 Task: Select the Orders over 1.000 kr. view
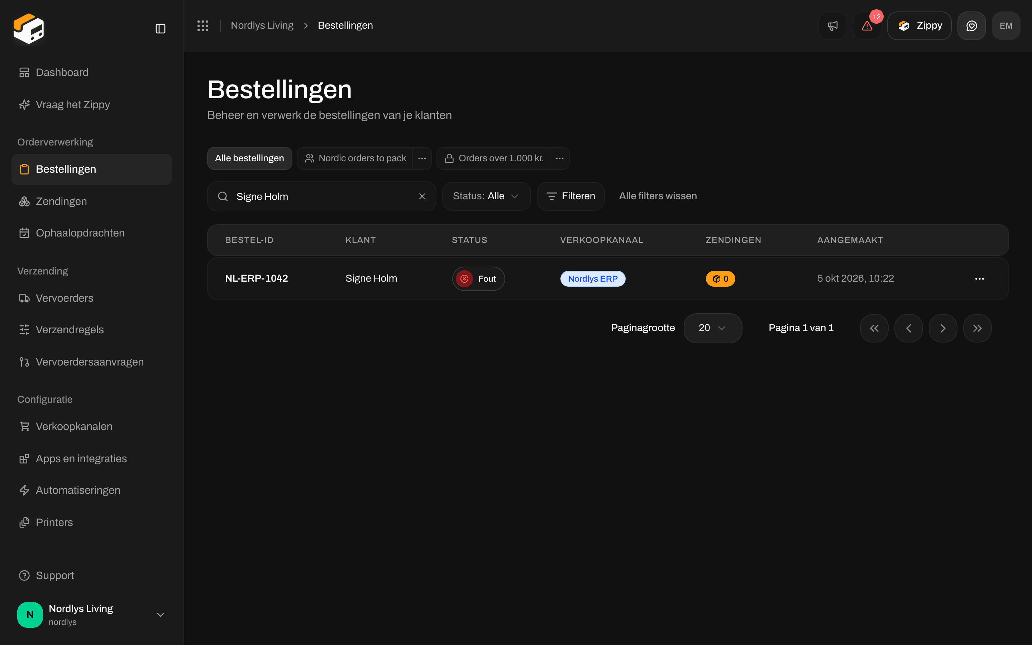tap(494, 158)
